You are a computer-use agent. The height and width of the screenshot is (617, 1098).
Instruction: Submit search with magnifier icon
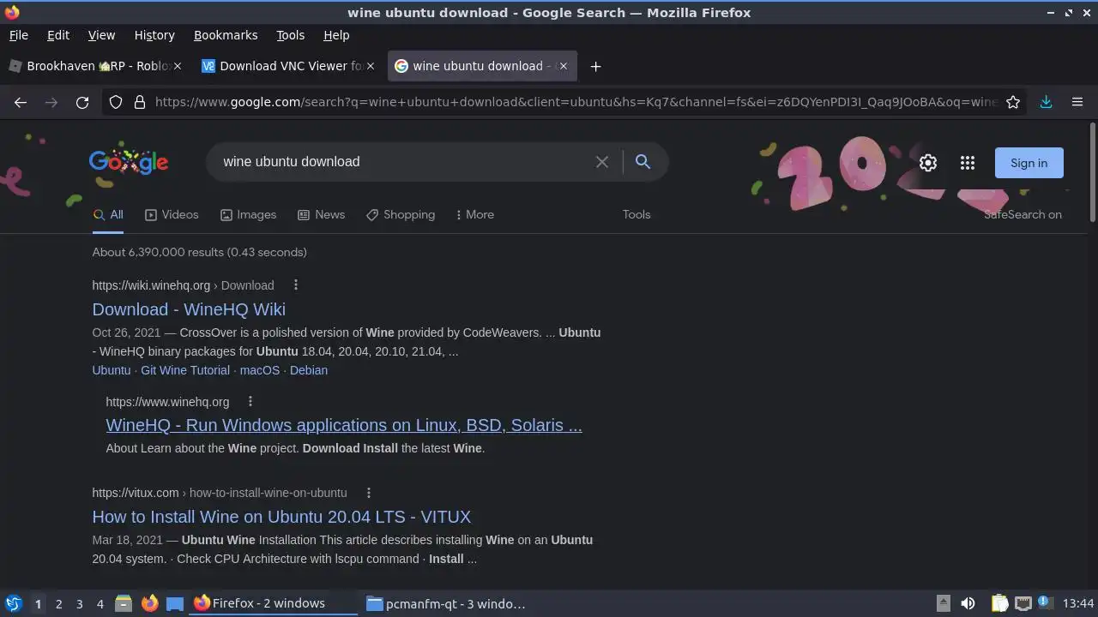643,162
